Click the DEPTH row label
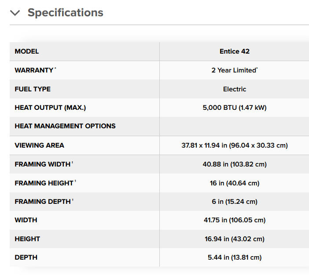Screen dimensions: 309x275 [26, 257]
